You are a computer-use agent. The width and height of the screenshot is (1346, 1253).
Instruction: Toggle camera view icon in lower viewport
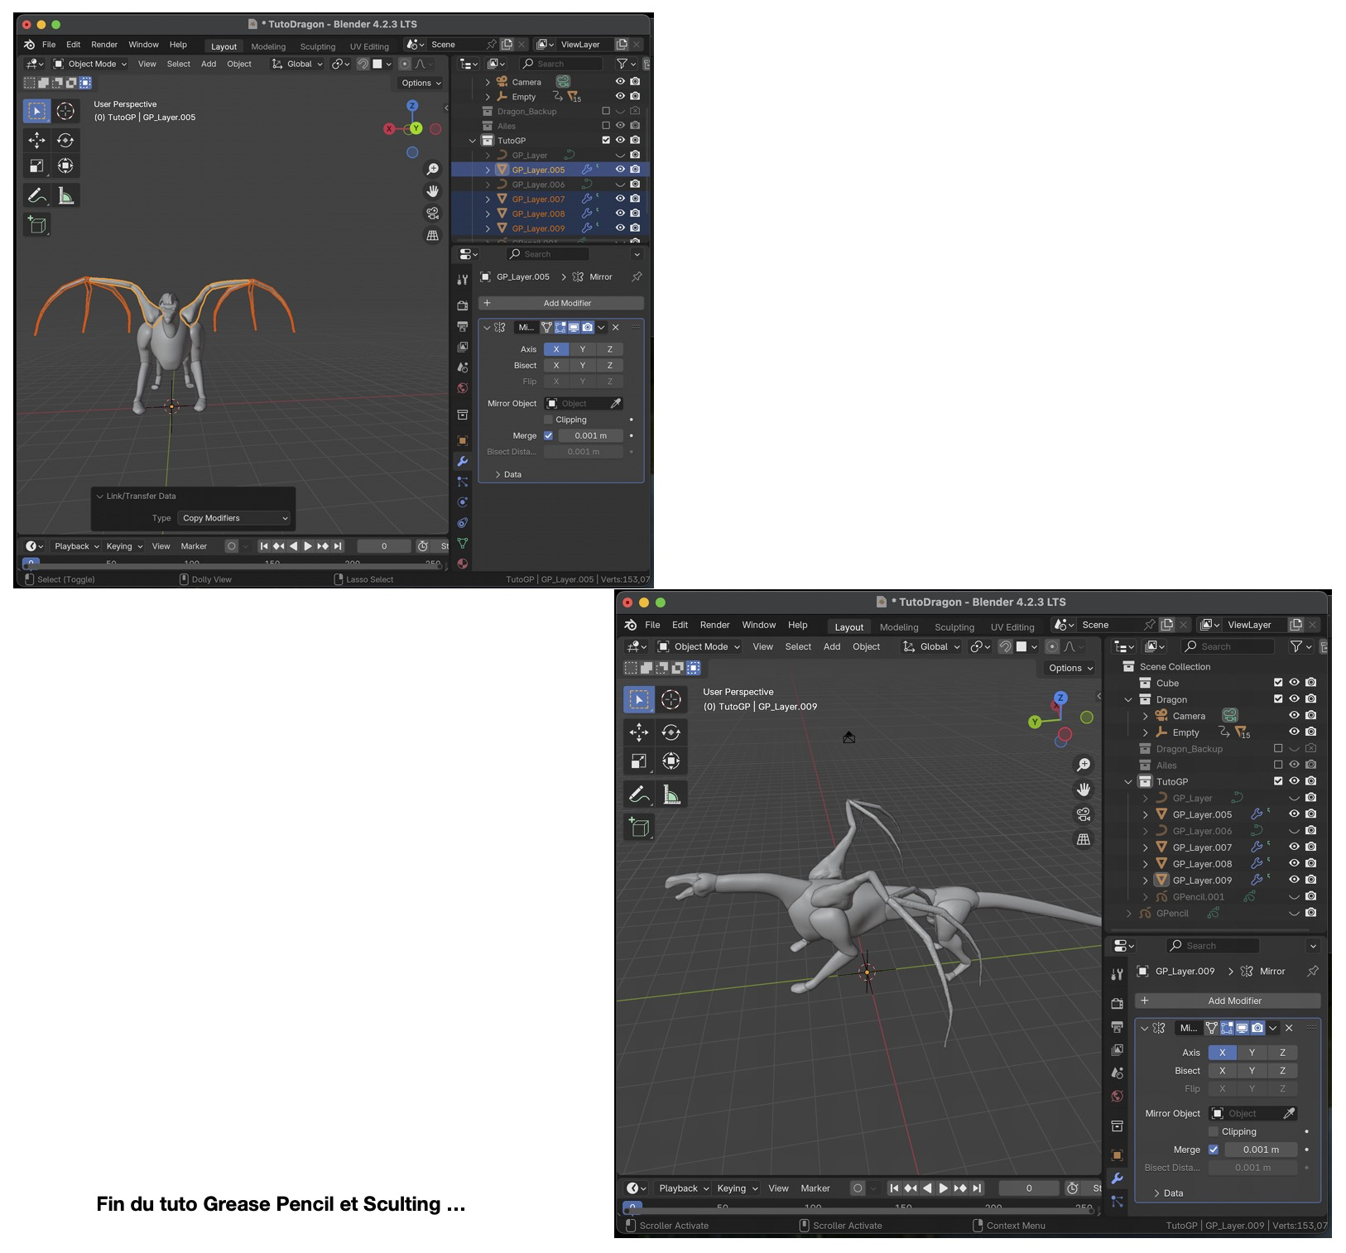click(x=1083, y=814)
